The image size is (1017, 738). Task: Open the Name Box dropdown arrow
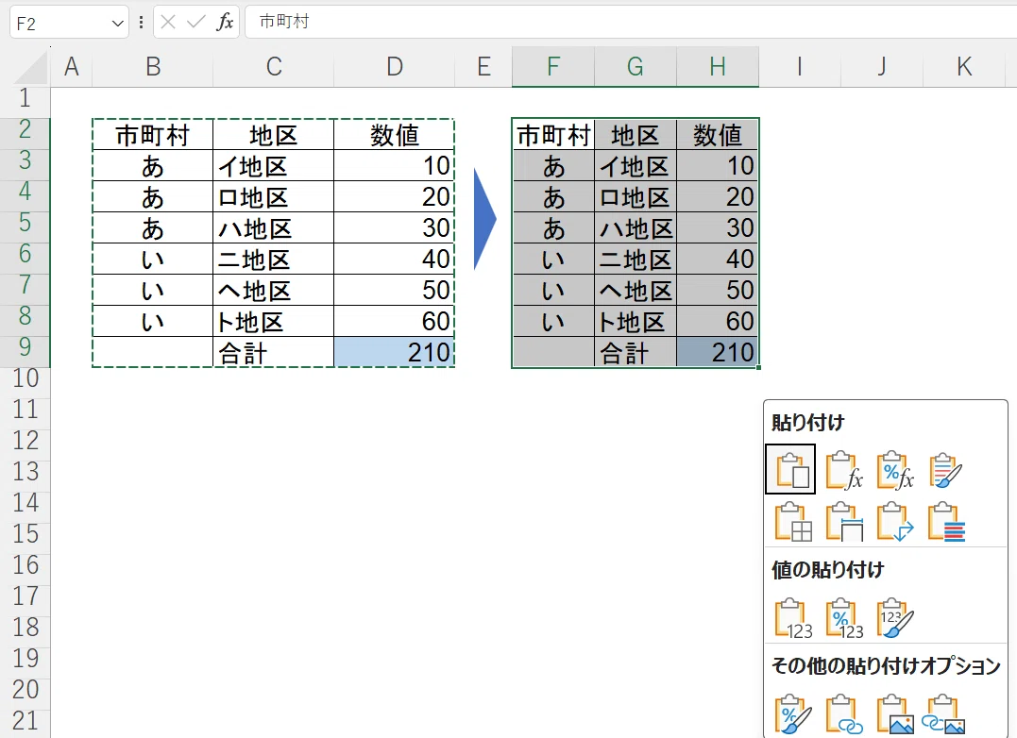point(117,24)
